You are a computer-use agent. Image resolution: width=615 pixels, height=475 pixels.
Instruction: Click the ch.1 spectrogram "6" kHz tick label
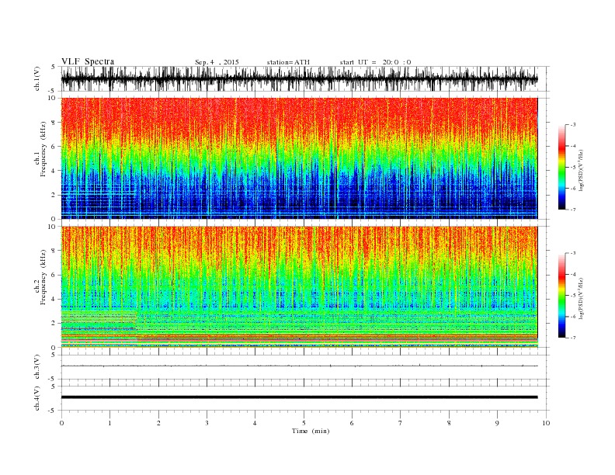(54, 147)
